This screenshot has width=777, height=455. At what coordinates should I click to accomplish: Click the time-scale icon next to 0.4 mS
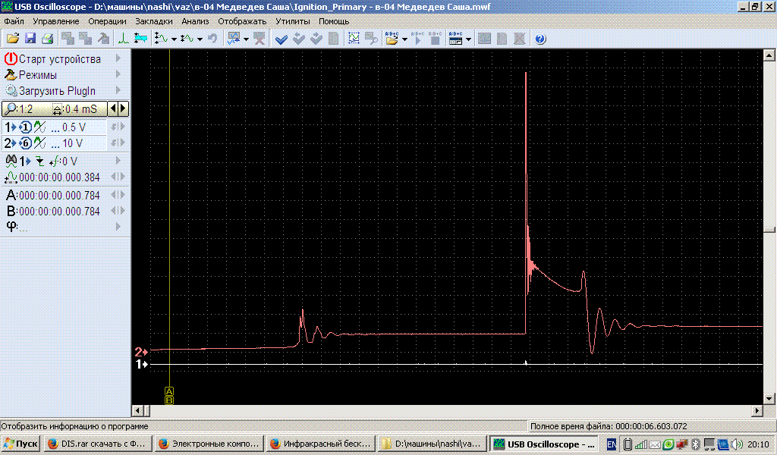coord(58,109)
